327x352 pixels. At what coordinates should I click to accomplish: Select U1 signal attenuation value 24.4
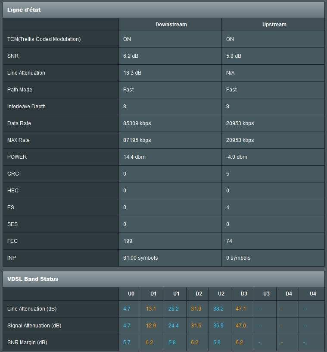(x=174, y=326)
